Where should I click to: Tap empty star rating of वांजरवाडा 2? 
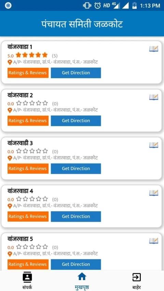32,103
